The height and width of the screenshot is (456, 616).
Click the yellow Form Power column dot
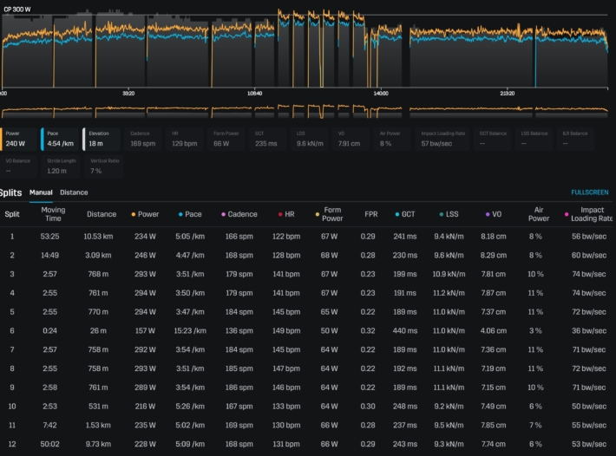click(318, 215)
